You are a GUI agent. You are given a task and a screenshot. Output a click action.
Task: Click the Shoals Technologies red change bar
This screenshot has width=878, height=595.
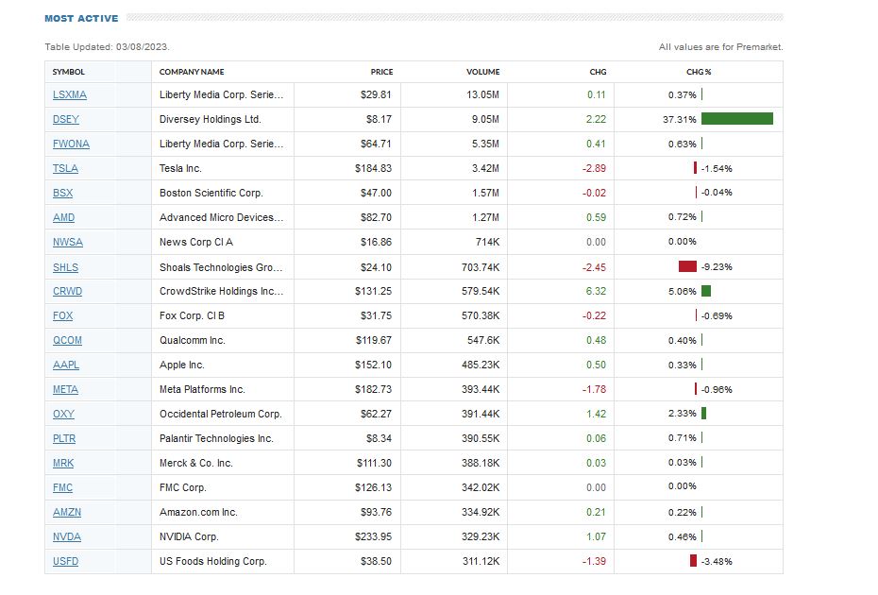687,266
